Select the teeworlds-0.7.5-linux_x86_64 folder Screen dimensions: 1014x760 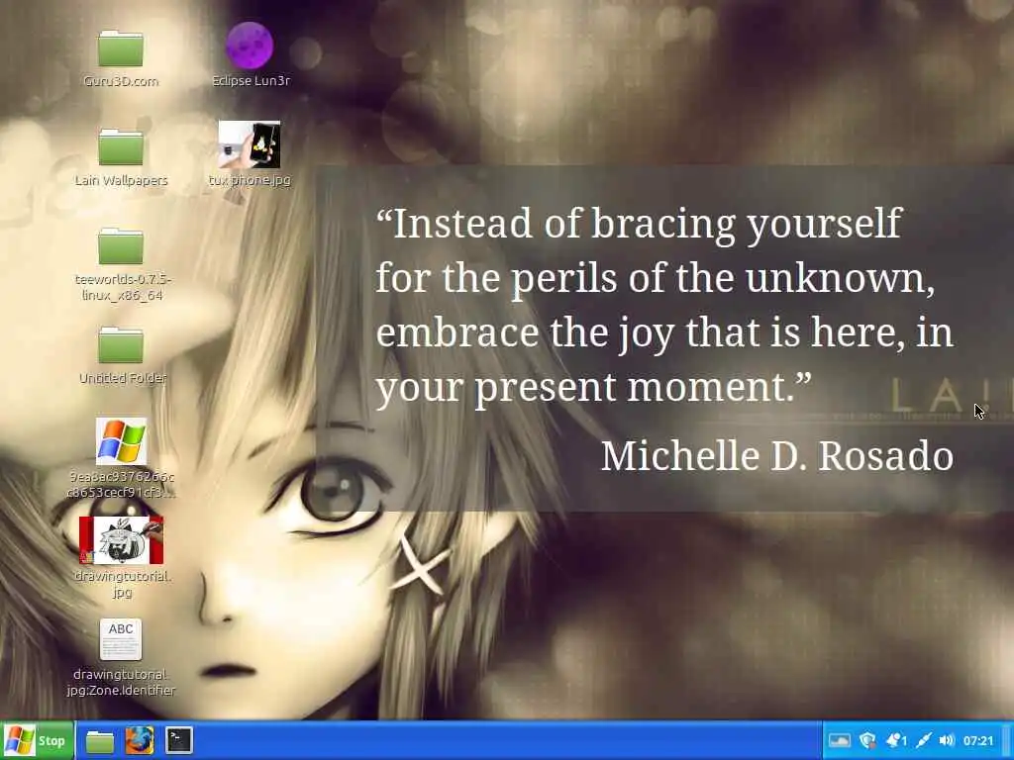point(121,246)
